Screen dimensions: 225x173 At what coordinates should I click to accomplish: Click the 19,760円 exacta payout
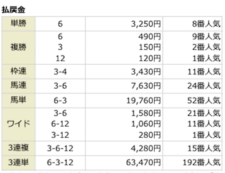point(143,101)
